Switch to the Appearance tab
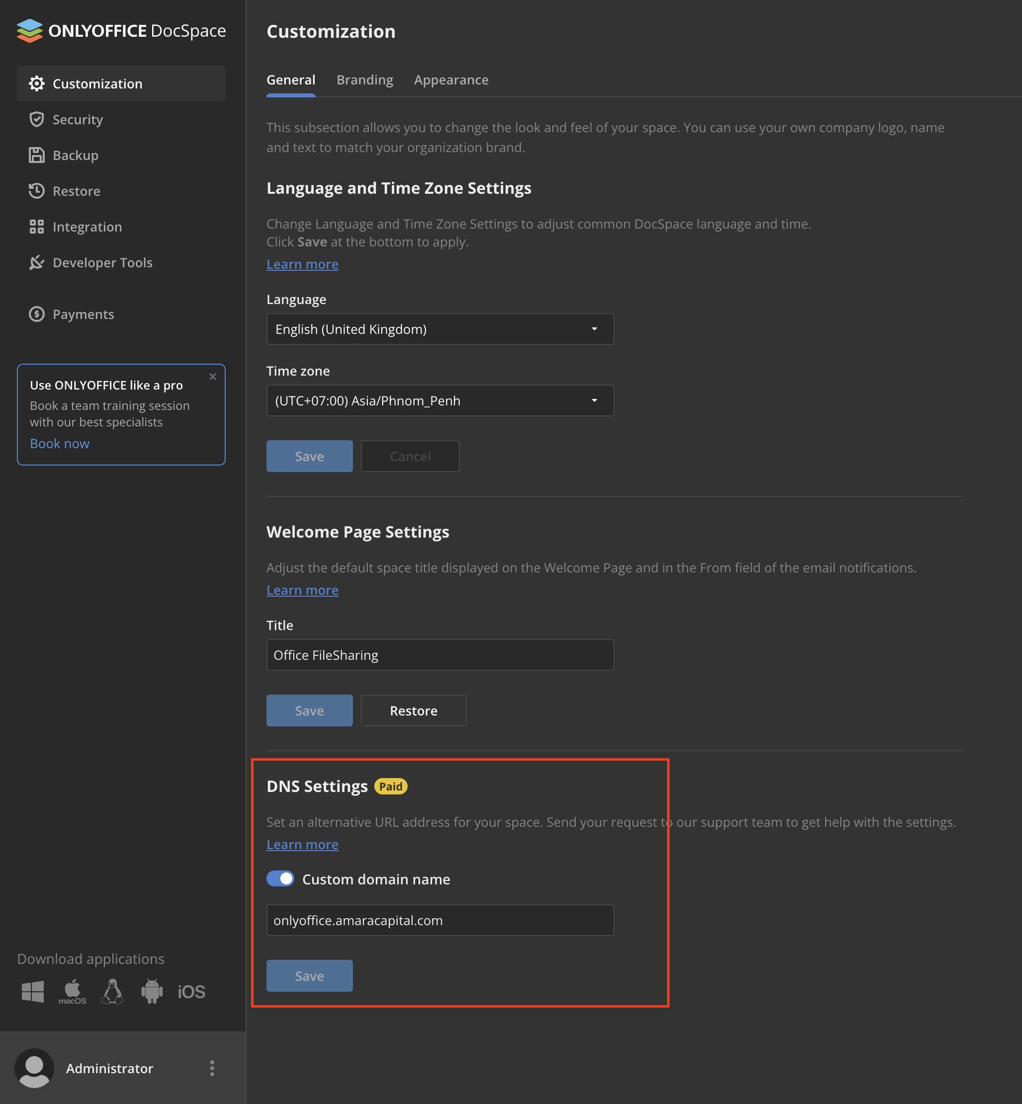This screenshot has height=1104, width=1022. [x=451, y=80]
